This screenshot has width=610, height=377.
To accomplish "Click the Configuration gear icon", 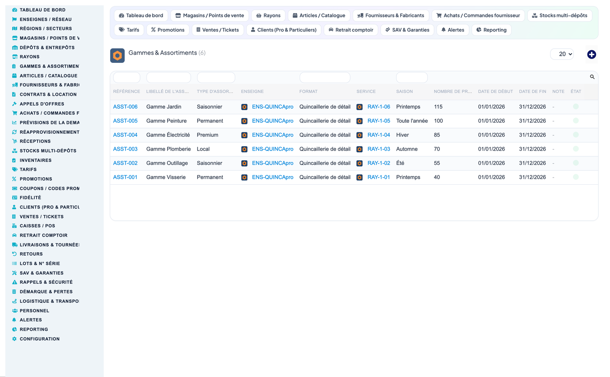I will (x=14, y=339).
